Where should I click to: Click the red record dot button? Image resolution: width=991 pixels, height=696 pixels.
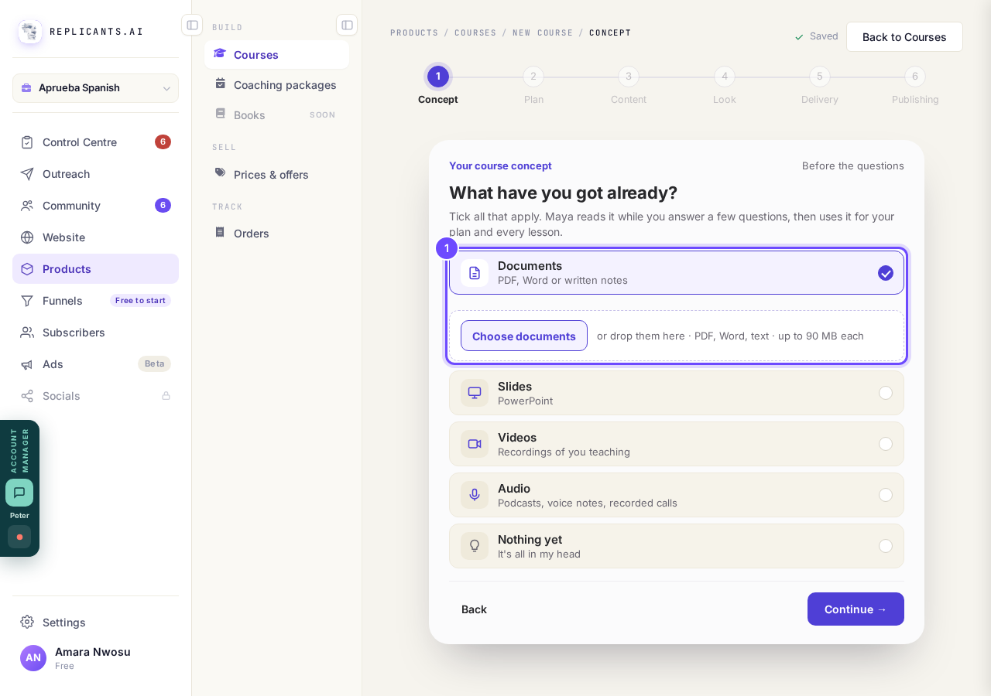[x=19, y=537]
